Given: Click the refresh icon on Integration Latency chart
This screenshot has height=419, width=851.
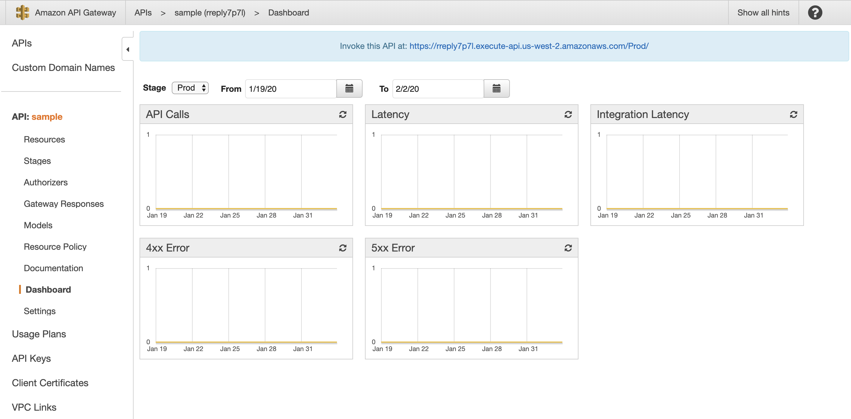Looking at the screenshot, I should pyautogui.click(x=793, y=114).
